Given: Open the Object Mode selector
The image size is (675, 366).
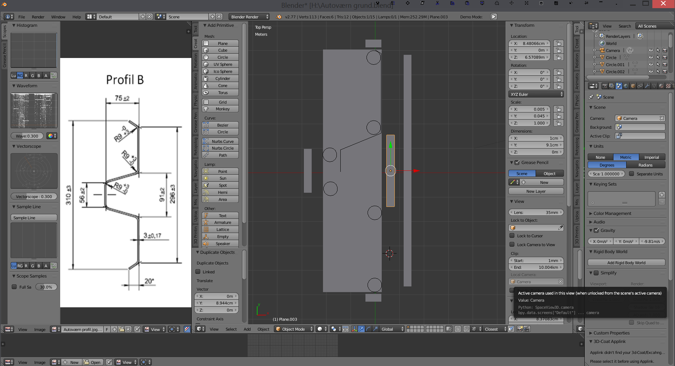Looking at the screenshot, I should pyautogui.click(x=294, y=329).
